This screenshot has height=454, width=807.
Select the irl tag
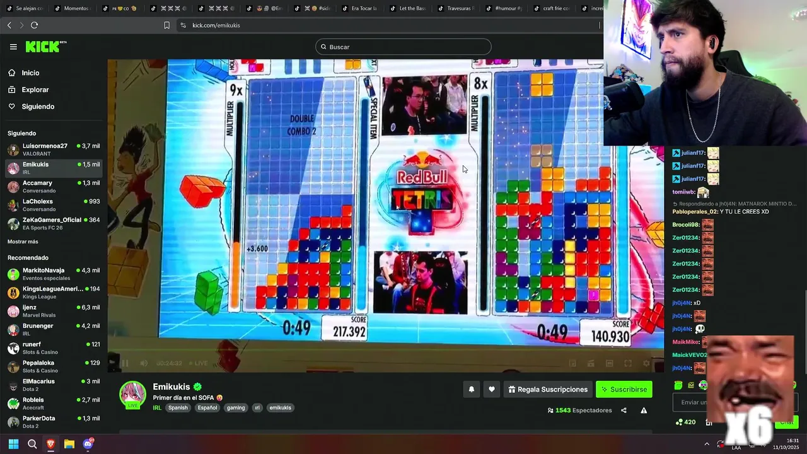[257, 408]
